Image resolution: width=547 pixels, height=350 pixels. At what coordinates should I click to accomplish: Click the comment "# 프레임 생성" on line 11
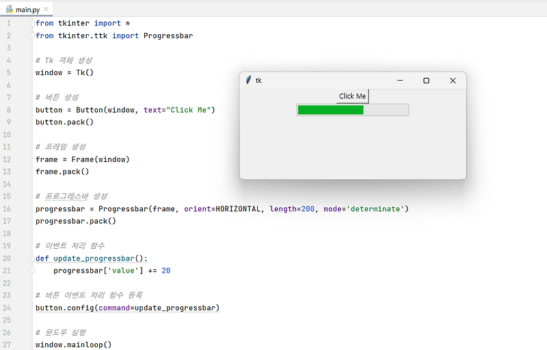tap(61, 147)
